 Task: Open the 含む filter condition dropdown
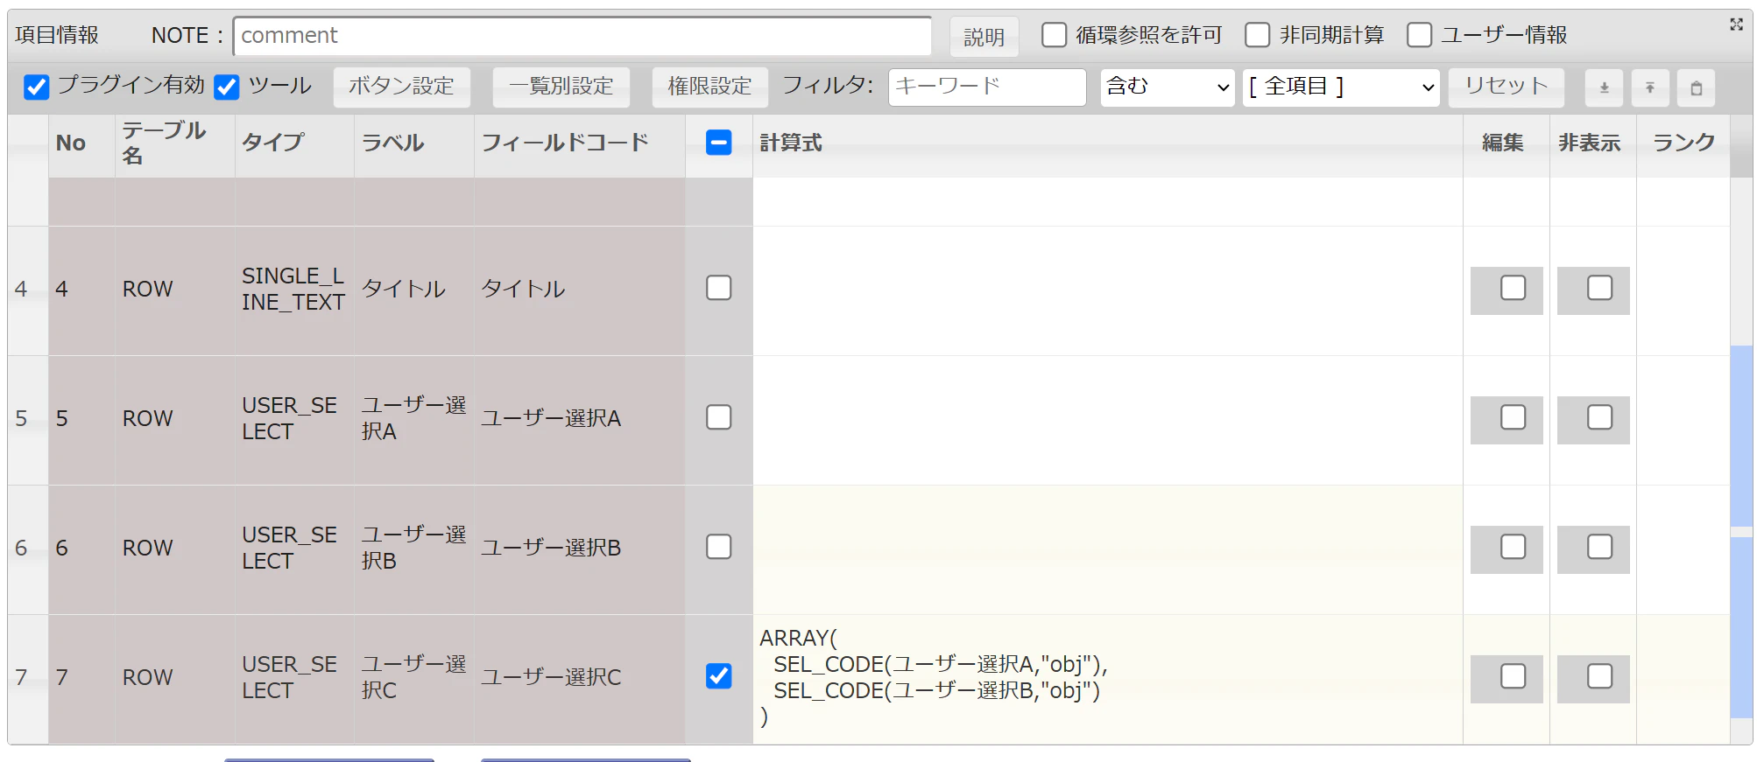tap(1168, 87)
